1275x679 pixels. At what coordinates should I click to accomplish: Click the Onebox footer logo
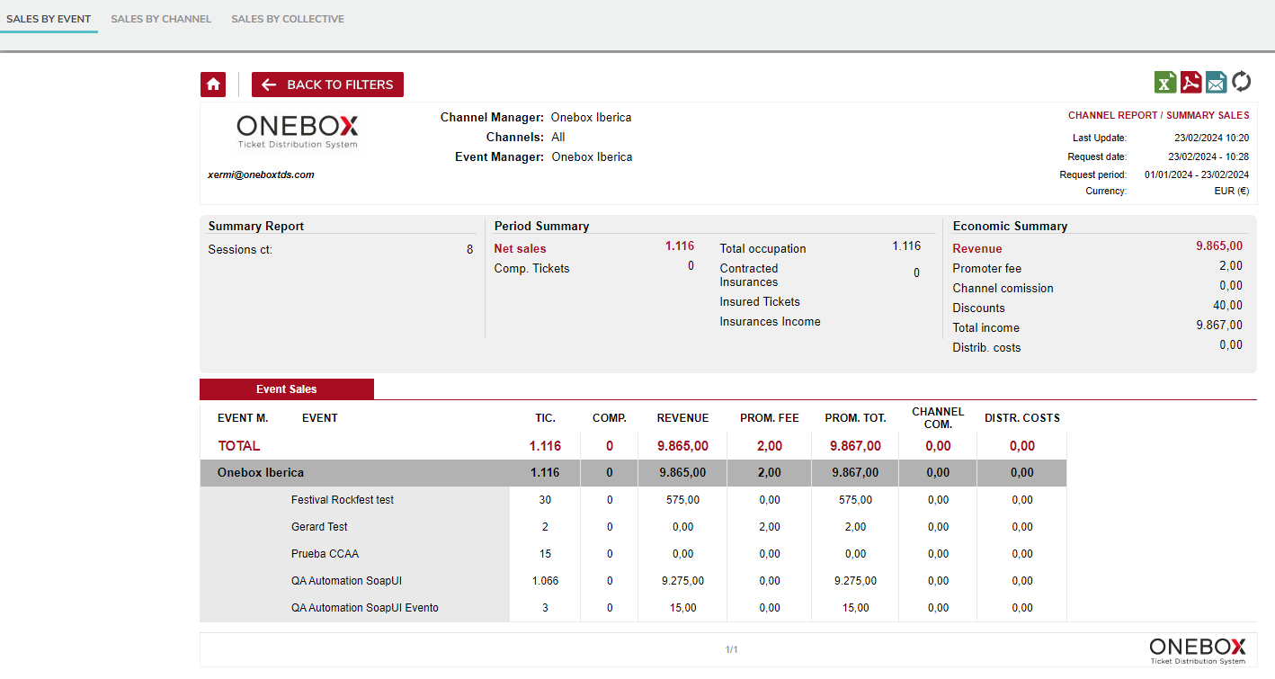point(1198,650)
